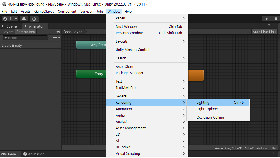Screen dimensions: 280x158
Task: Click the cloud services icon
Action: coord(24,19)
